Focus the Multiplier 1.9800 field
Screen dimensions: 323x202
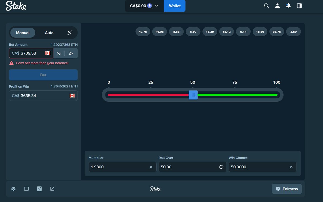pyautogui.click(x=122, y=167)
